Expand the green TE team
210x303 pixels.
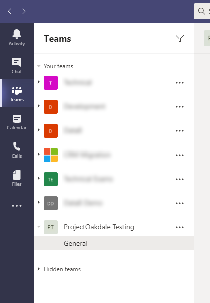click(39, 178)
